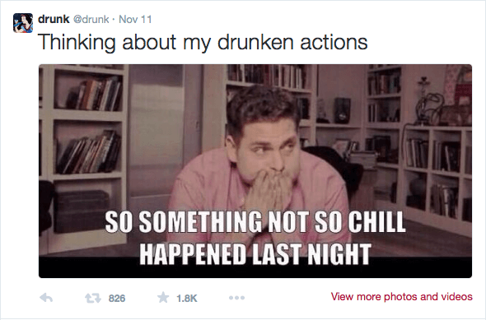Click the 1.8K favorites count
486x320 pixels.
pos(187,299)
